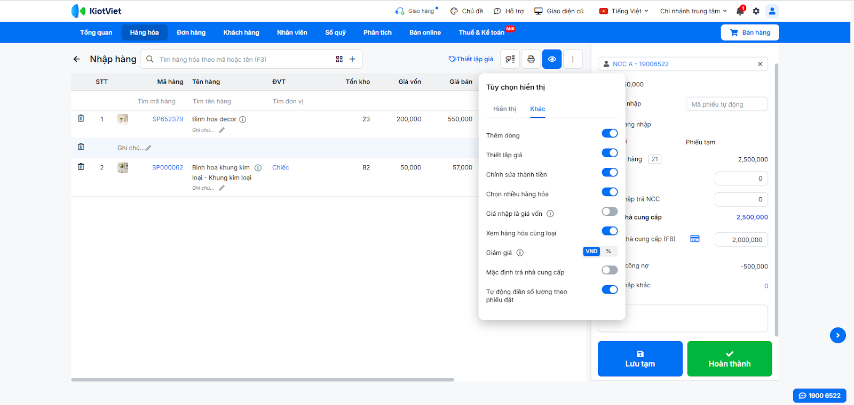The width and height of the screenshot is (854, 405).
Task: Open Khách hàng menu
Action: pos(241,33)
